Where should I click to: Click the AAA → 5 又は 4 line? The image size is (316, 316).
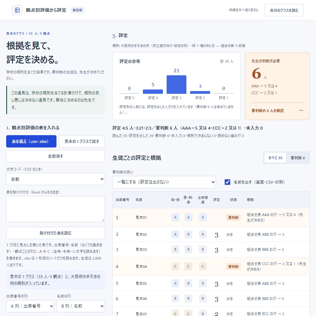(x=264, y=86)
